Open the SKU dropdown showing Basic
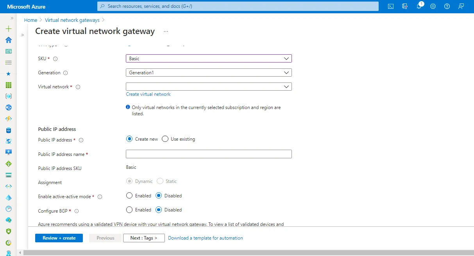Viewport: 474px width, 256px height. [209, 58]
